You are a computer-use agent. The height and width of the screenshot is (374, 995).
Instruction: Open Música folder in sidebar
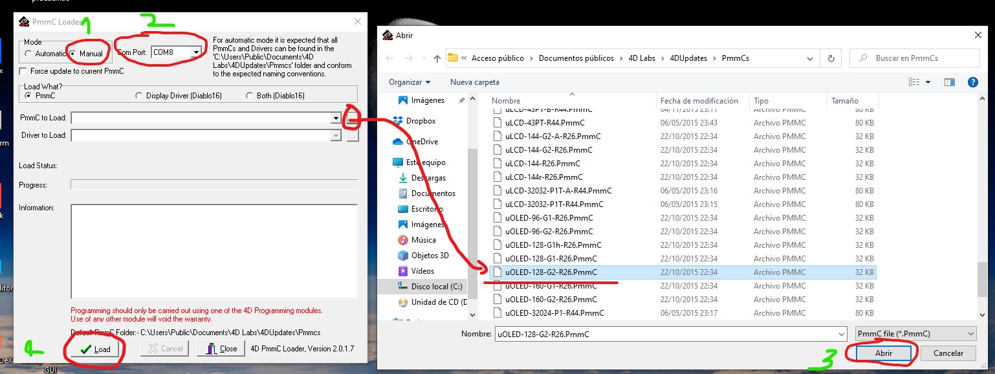coord(423,240)
